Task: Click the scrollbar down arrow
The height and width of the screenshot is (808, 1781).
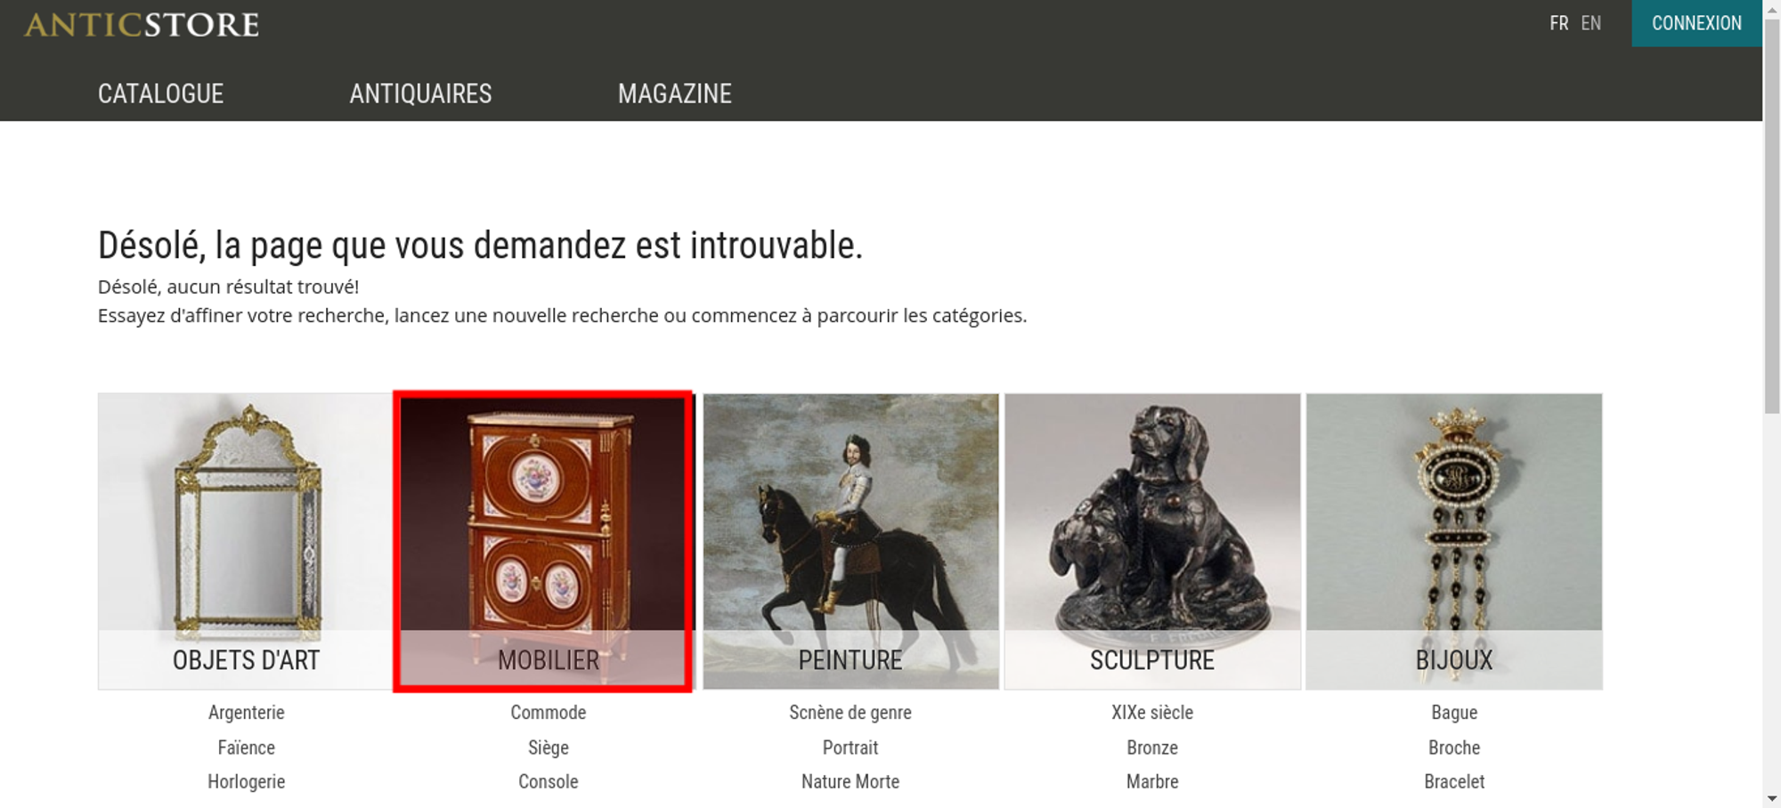Action: pyautogui.click(x=1771, y=798)
